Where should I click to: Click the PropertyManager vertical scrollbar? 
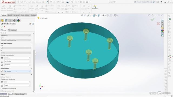[x=34, y=70]
